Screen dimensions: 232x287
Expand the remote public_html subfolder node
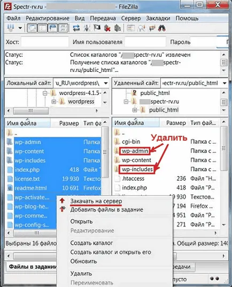[135, 110]
